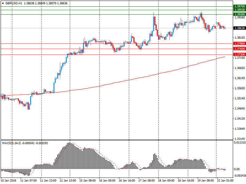Click the 12 Jan 15:00 time axis label
246x184 pixels.
(x=68, y=181)
